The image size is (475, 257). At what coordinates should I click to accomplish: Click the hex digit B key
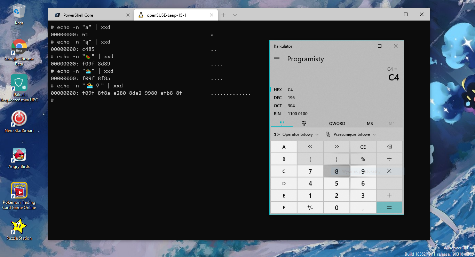[x=284, y=159]
